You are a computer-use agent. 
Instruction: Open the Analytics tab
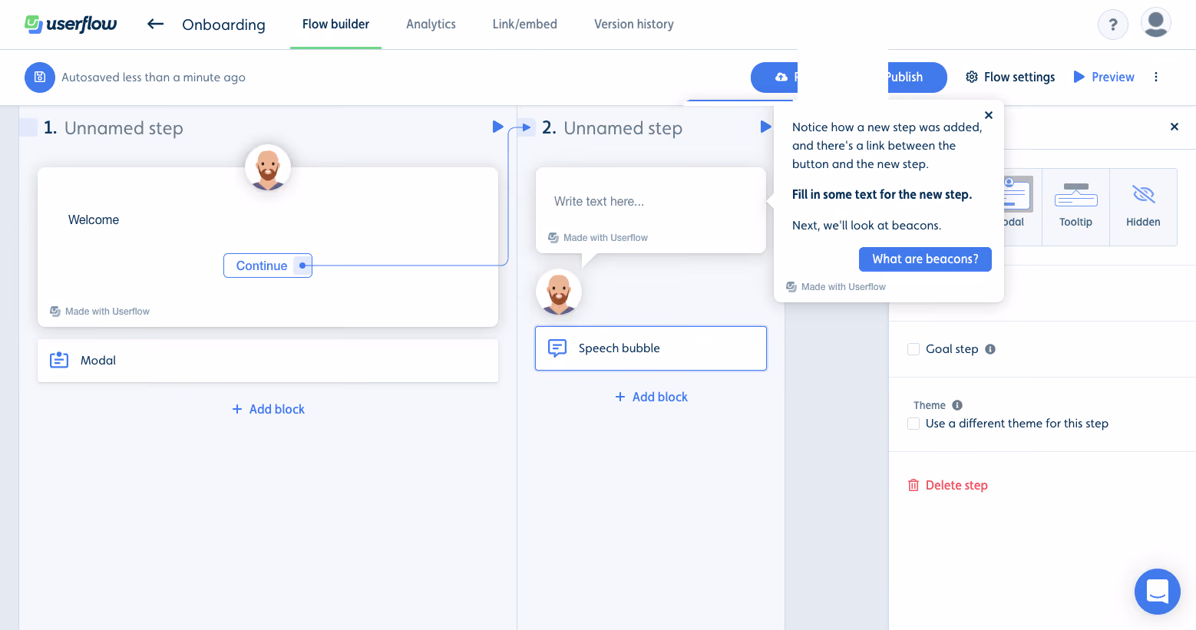pyautogui.click(x=431, y=25)
